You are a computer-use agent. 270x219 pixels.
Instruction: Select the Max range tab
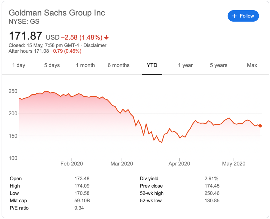[252, 65]
